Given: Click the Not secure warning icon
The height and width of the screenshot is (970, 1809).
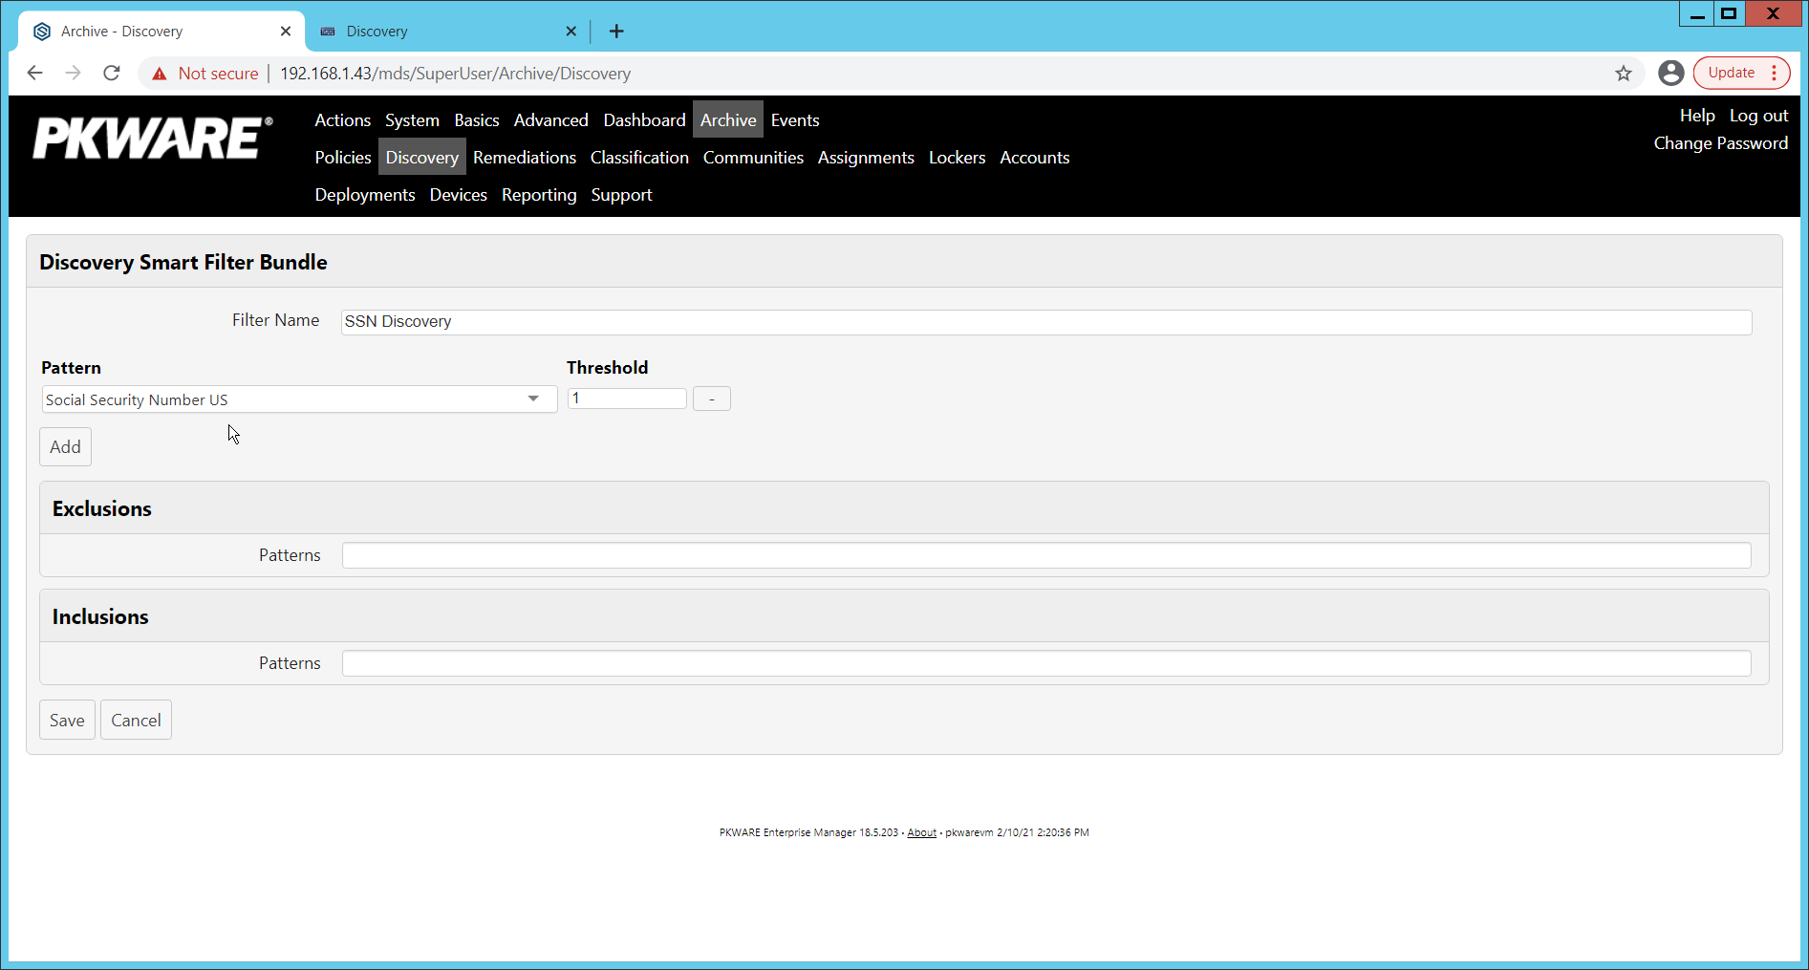Looking at the screenshot, I should (160, 74).
